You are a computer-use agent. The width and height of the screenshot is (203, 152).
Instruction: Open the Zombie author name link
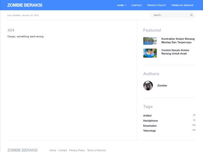click(162, 86)
